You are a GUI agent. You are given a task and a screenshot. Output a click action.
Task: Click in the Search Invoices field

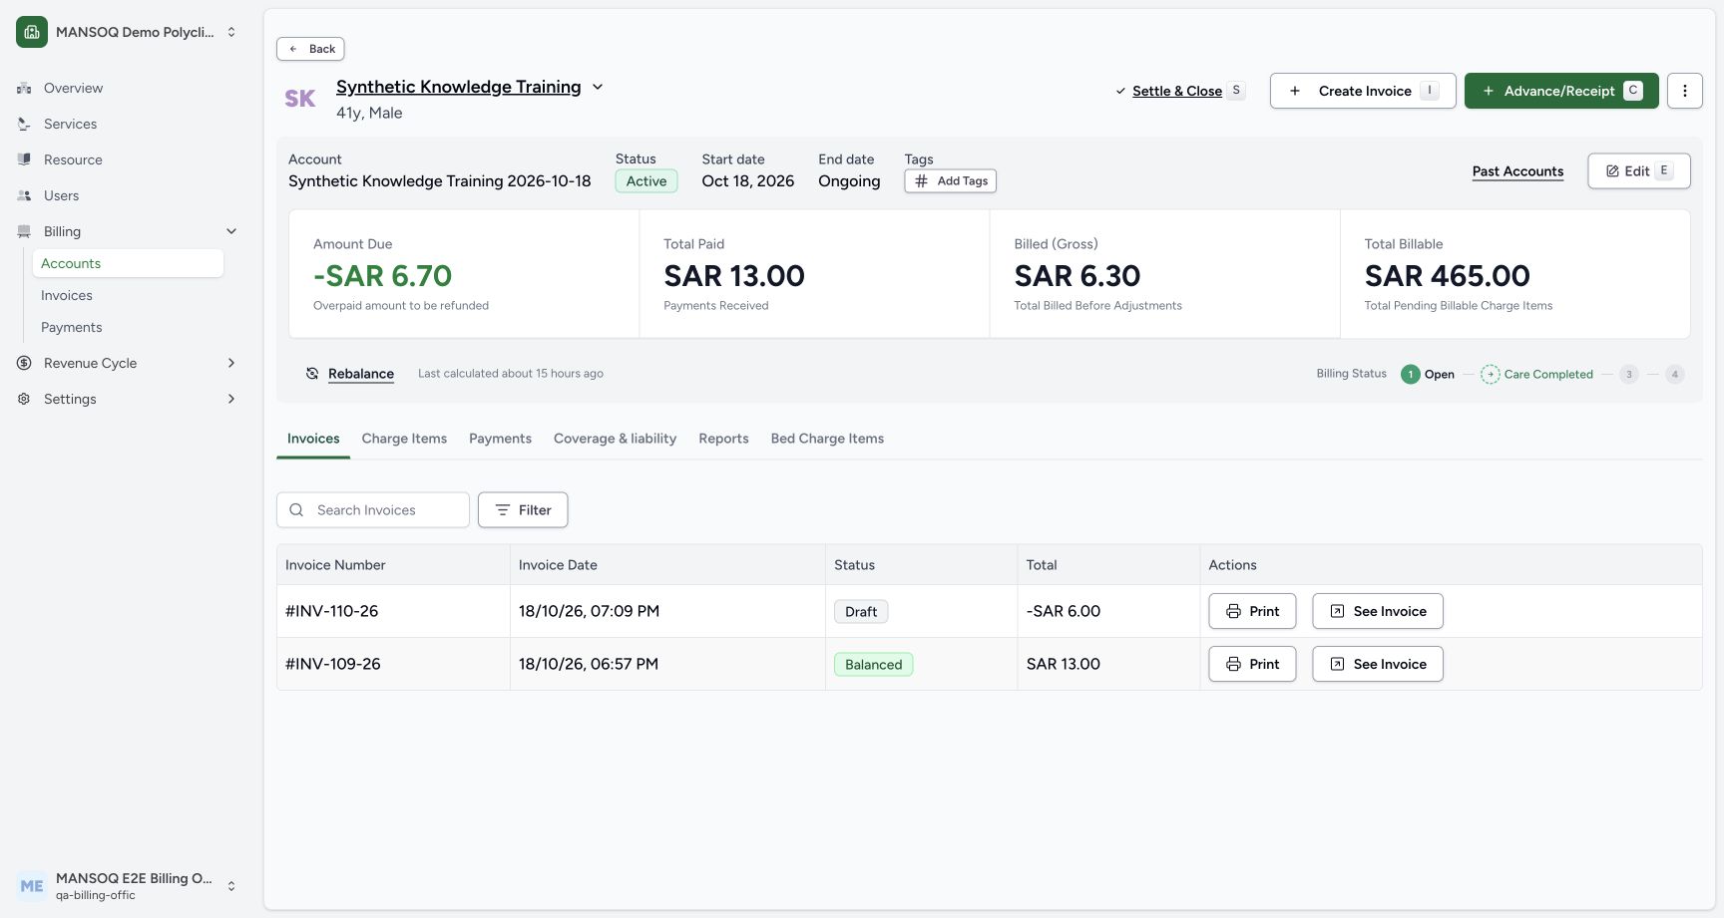click(373, 510)
